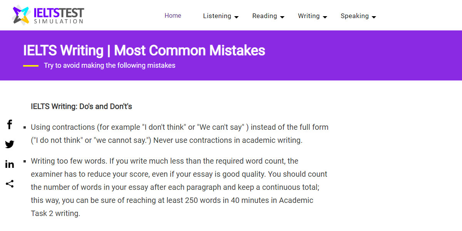The width and height of the screenshot is (462, 231).
Task: Select Home in the navigation bar
Action: (173, 16)
